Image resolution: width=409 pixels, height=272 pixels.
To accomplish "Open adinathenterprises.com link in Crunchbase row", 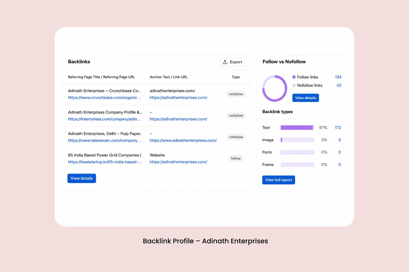I will click(178, 97).
